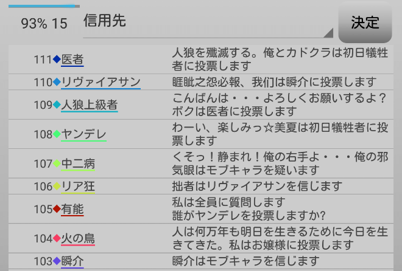Viewport: 402px width, 271px height.
Task: Click the light green diamond by 中二病
Action: (57, 163)
